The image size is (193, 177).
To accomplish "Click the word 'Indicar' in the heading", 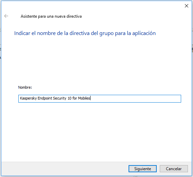I will (22, 33).
